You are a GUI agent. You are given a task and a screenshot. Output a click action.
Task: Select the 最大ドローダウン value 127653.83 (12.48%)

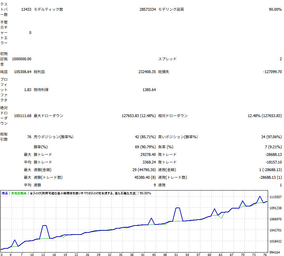pyautogui.click(x=139, y=116)
